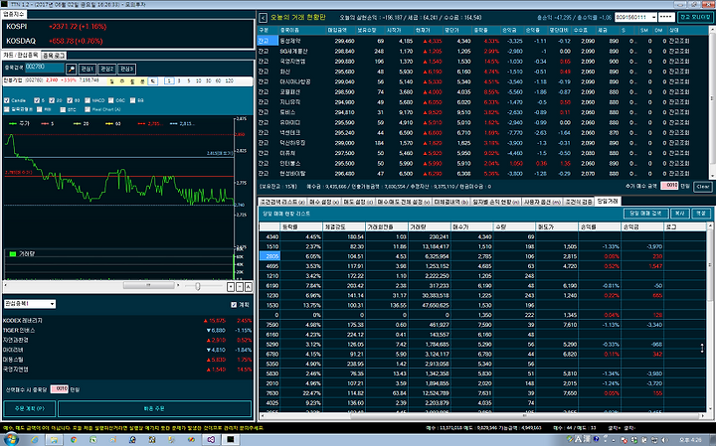The width and height of the screenshot is (716, 446).
Task: Open File Explorer from the taskbar
Action: click(x=54, y=440)
